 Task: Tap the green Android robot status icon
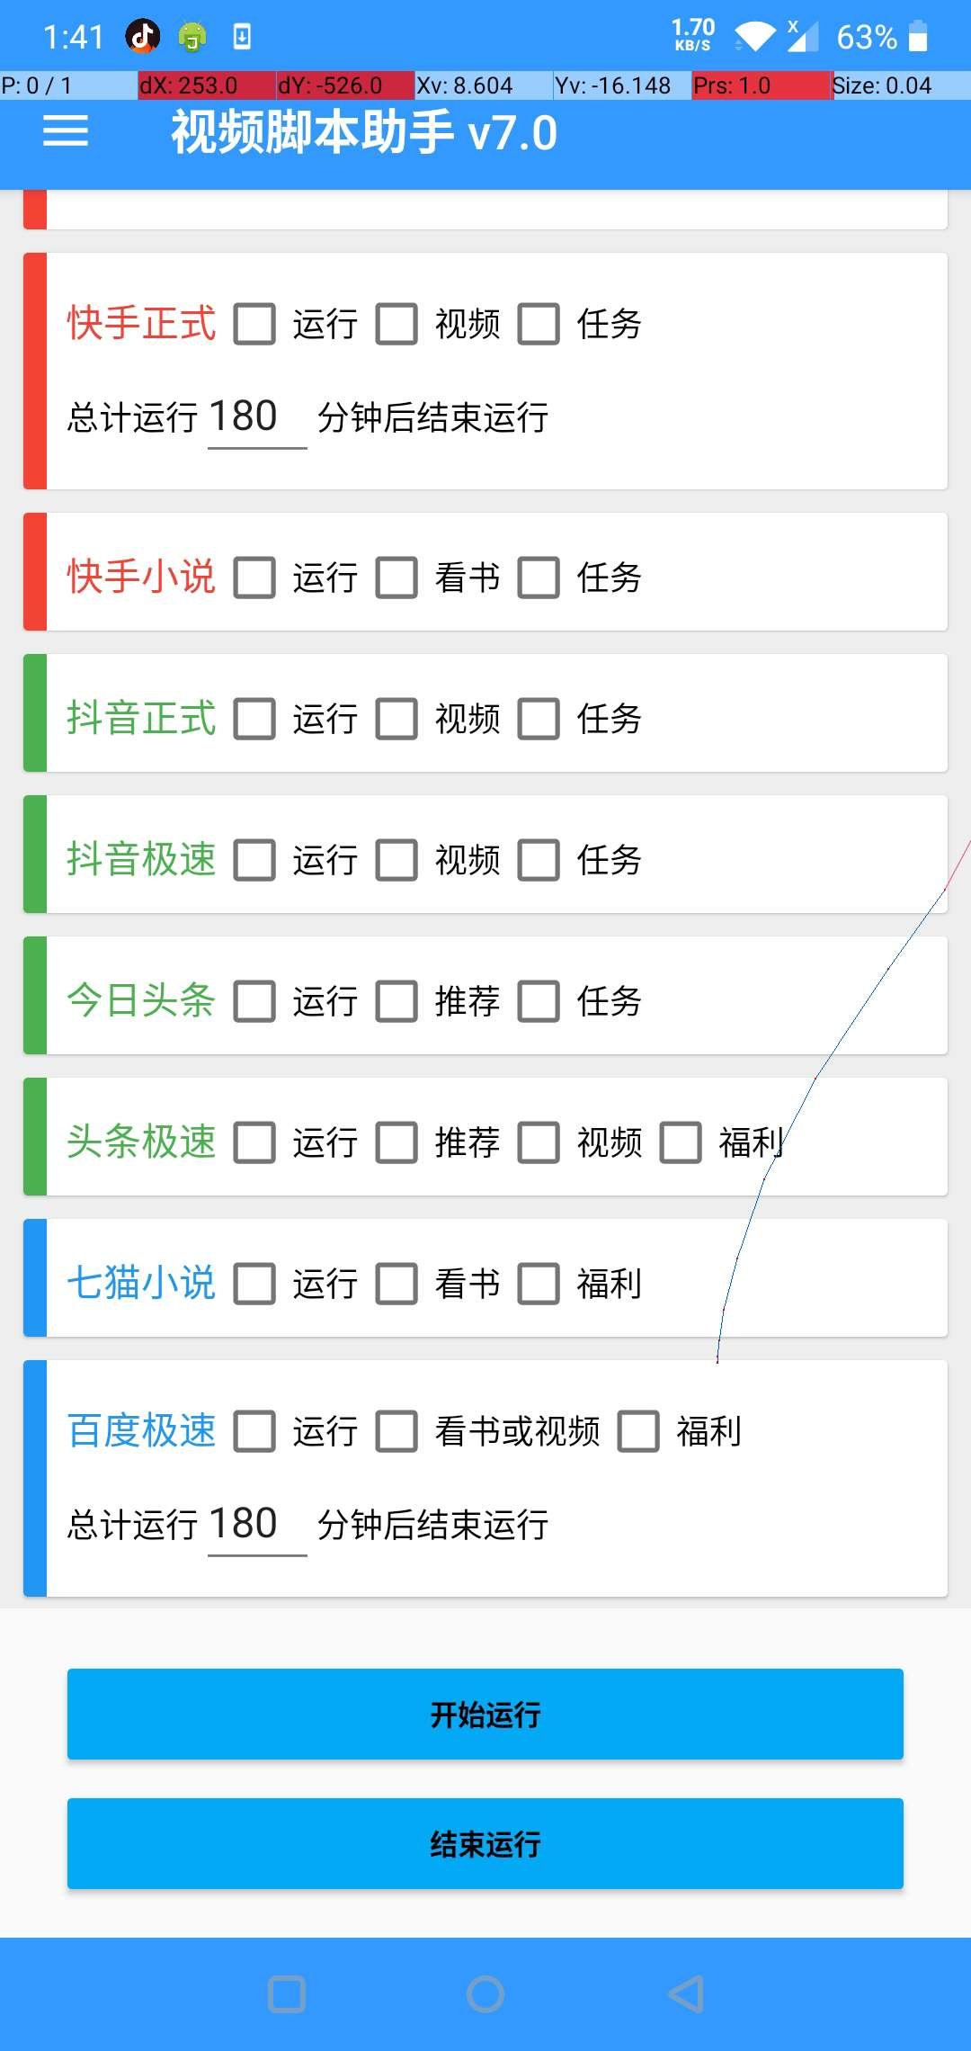(x=192, y=37)
